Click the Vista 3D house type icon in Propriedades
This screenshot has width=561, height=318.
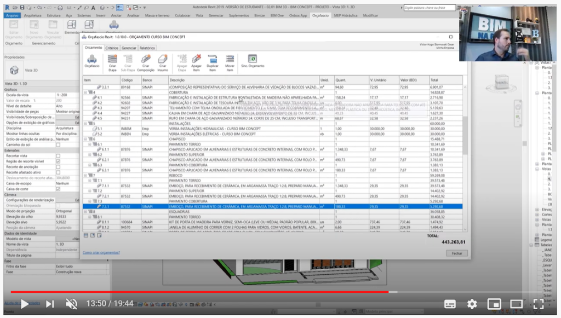(x=14, y=70)
